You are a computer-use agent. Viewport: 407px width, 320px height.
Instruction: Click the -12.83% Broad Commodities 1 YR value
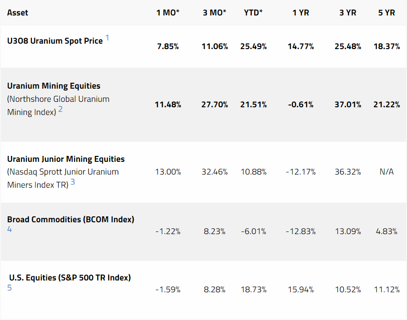tap(301, 231)
